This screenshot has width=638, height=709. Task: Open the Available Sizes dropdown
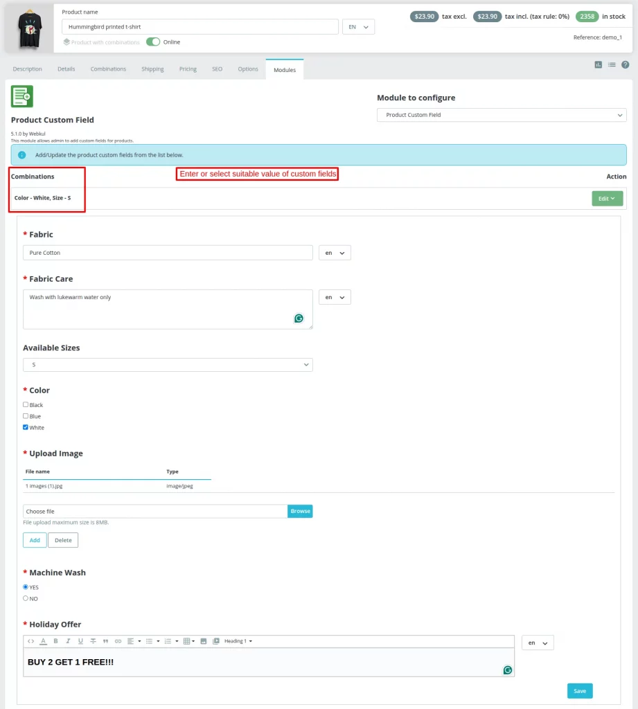(x=168, y=365)
